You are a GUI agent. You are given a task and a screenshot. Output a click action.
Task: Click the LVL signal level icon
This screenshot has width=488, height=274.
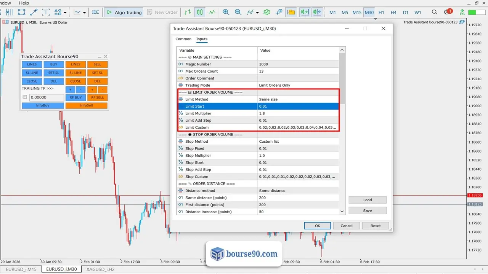click(462, 12)
